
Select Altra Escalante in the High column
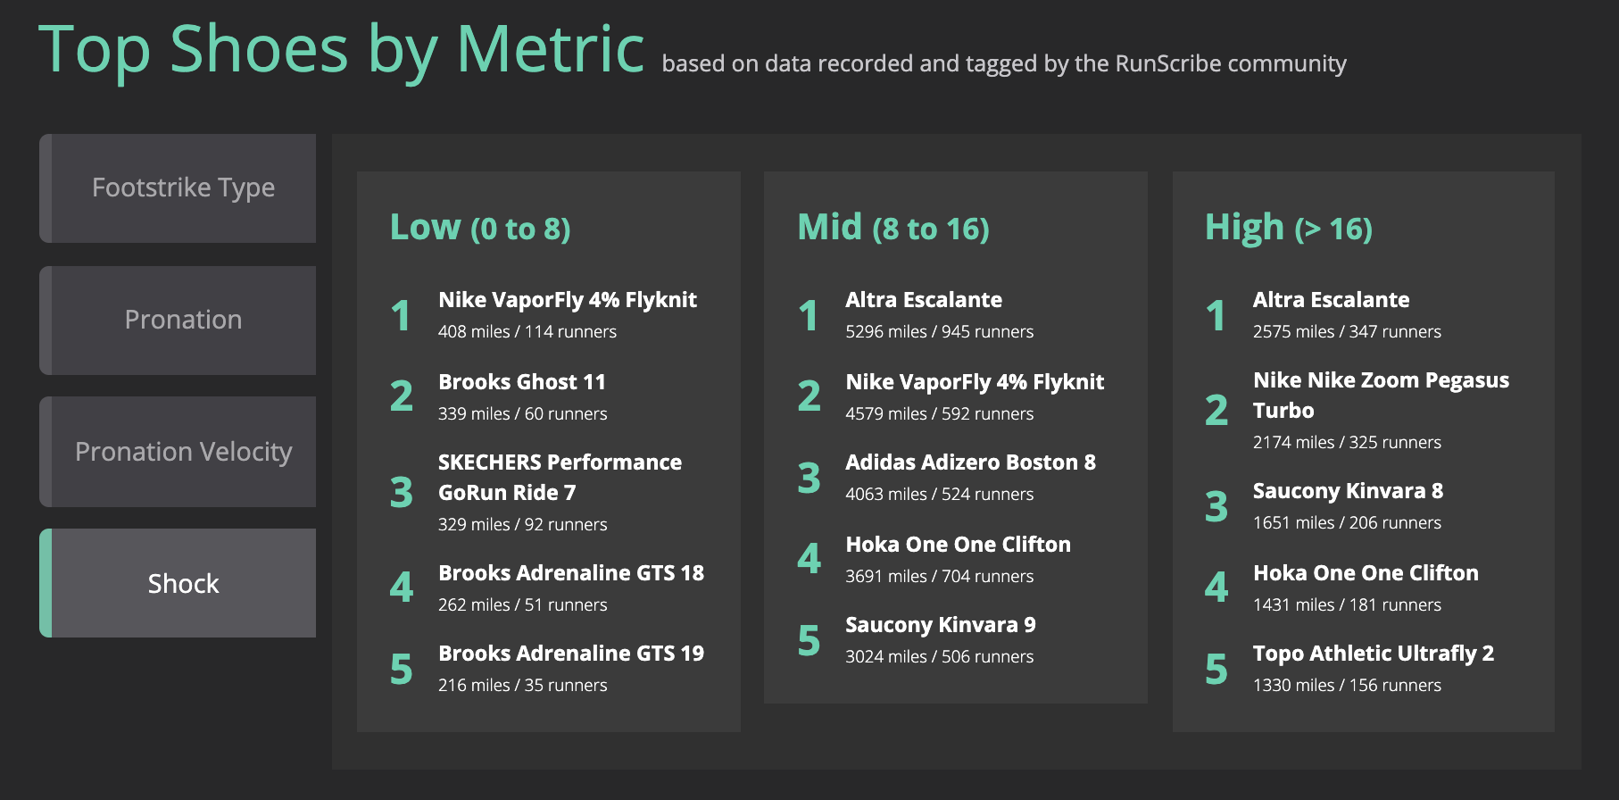pos(1331,300)
